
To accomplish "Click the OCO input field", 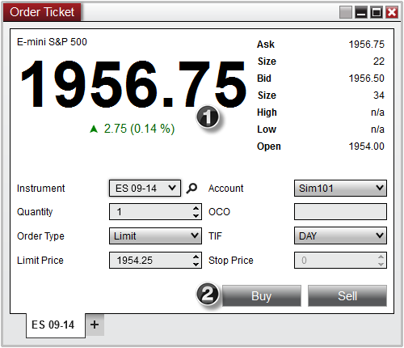I will (340, 212).
